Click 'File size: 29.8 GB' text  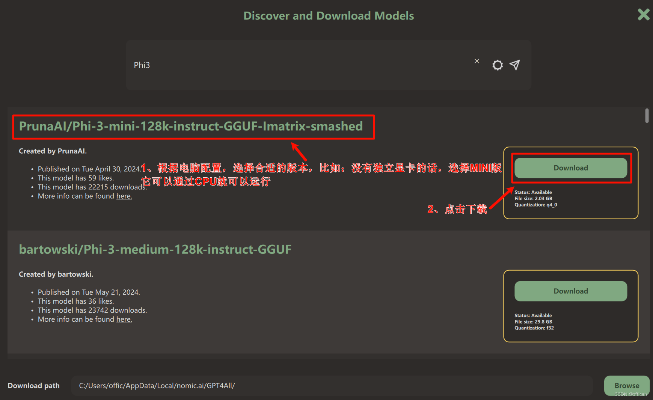[533, 322]
